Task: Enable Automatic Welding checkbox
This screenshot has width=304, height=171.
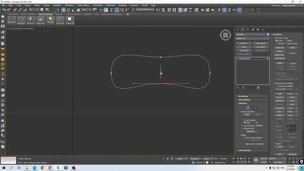Action: click(277, 86)
